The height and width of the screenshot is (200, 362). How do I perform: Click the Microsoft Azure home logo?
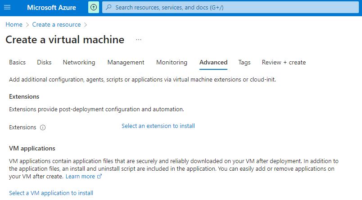[x=51, y=8]
